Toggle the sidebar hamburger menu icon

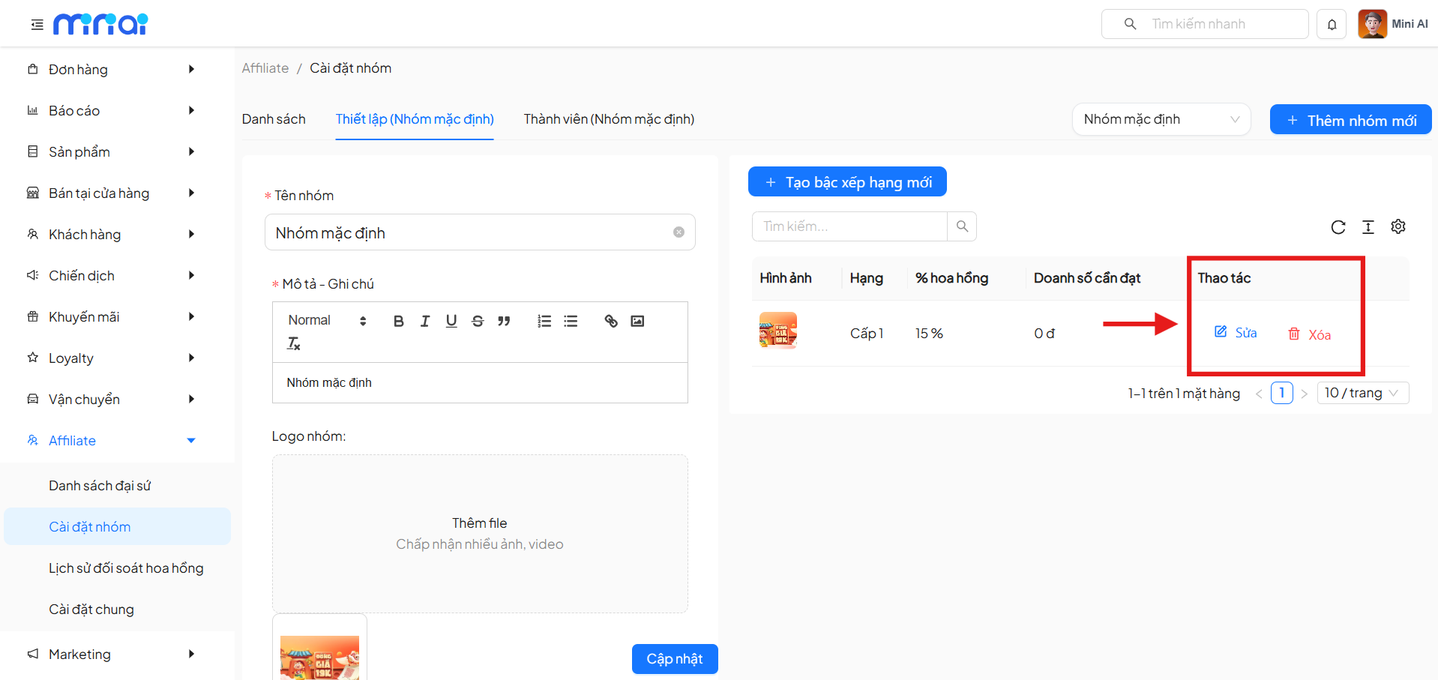[x=37, y=25]
